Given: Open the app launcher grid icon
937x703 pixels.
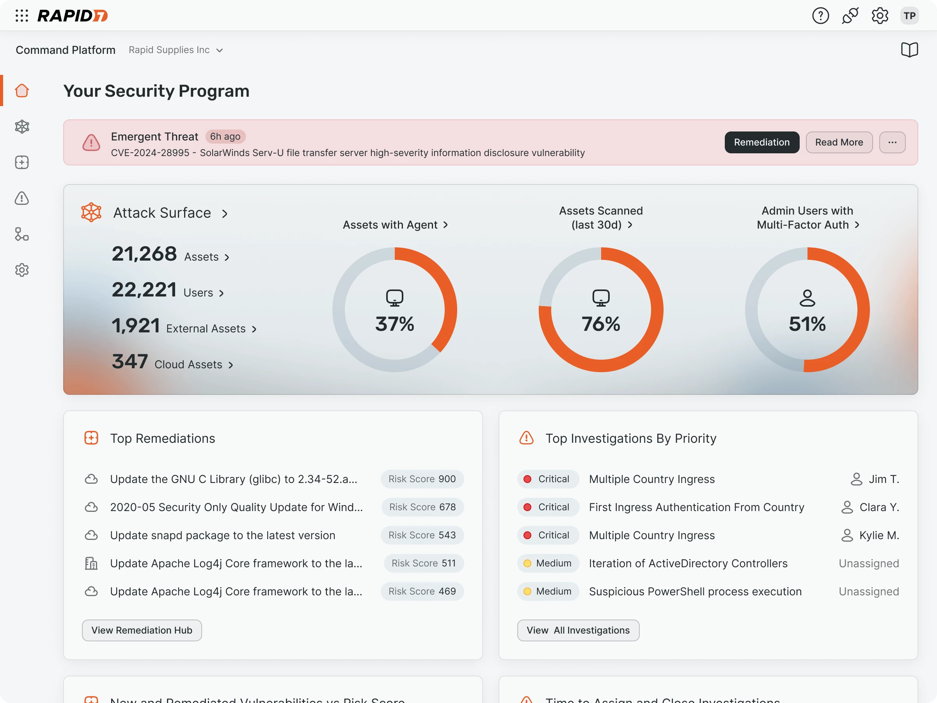Looking at the screenshot, I should coord(21,16).
